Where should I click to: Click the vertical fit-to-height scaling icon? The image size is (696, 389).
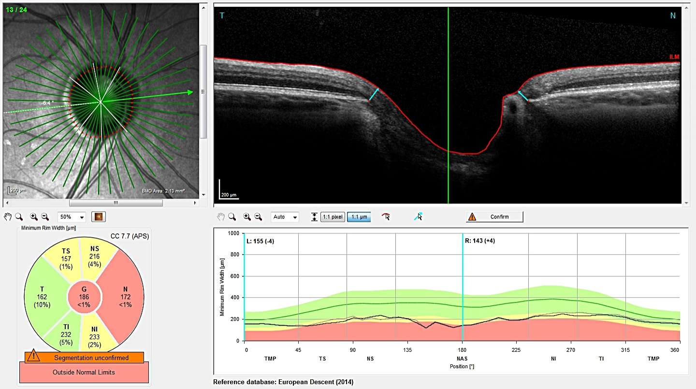tap(314, 216)
